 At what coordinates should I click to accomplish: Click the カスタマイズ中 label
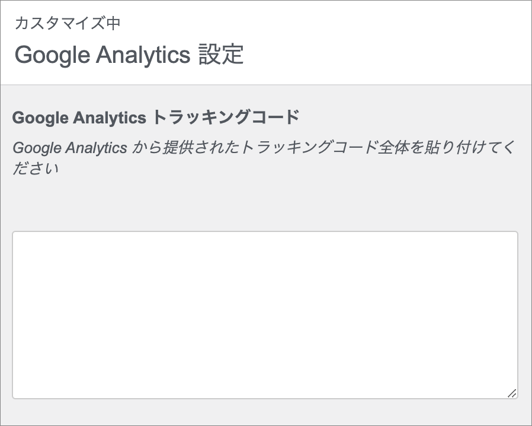tap(68, 23)
